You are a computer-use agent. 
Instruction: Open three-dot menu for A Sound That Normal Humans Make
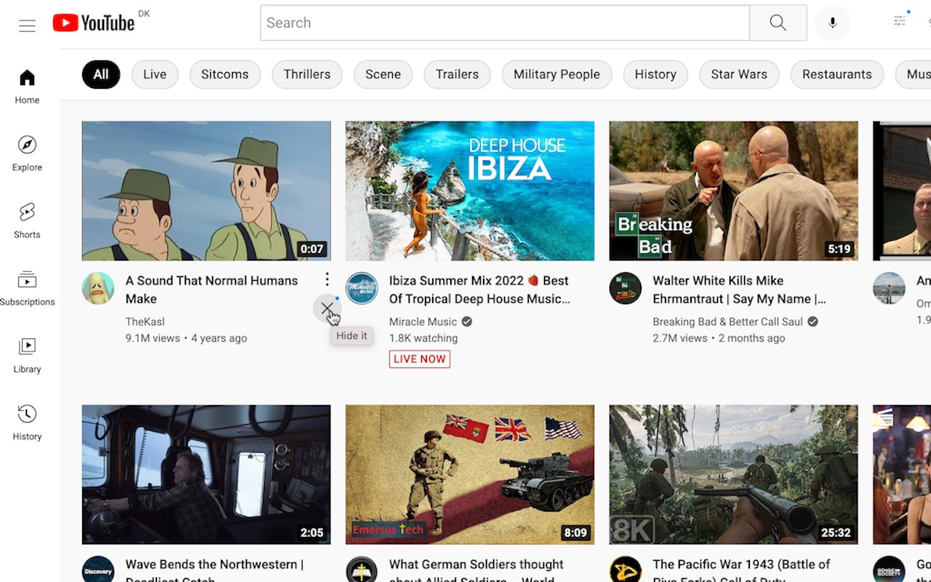[x=327, y=279]
